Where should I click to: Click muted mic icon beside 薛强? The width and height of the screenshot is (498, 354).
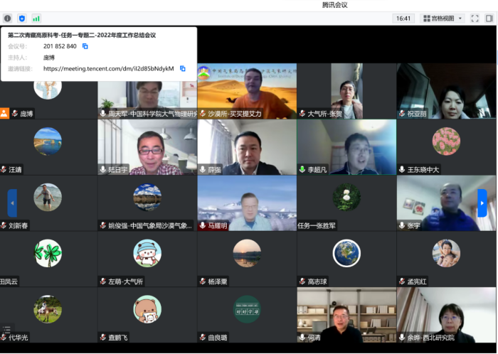(x=202, y=170)
